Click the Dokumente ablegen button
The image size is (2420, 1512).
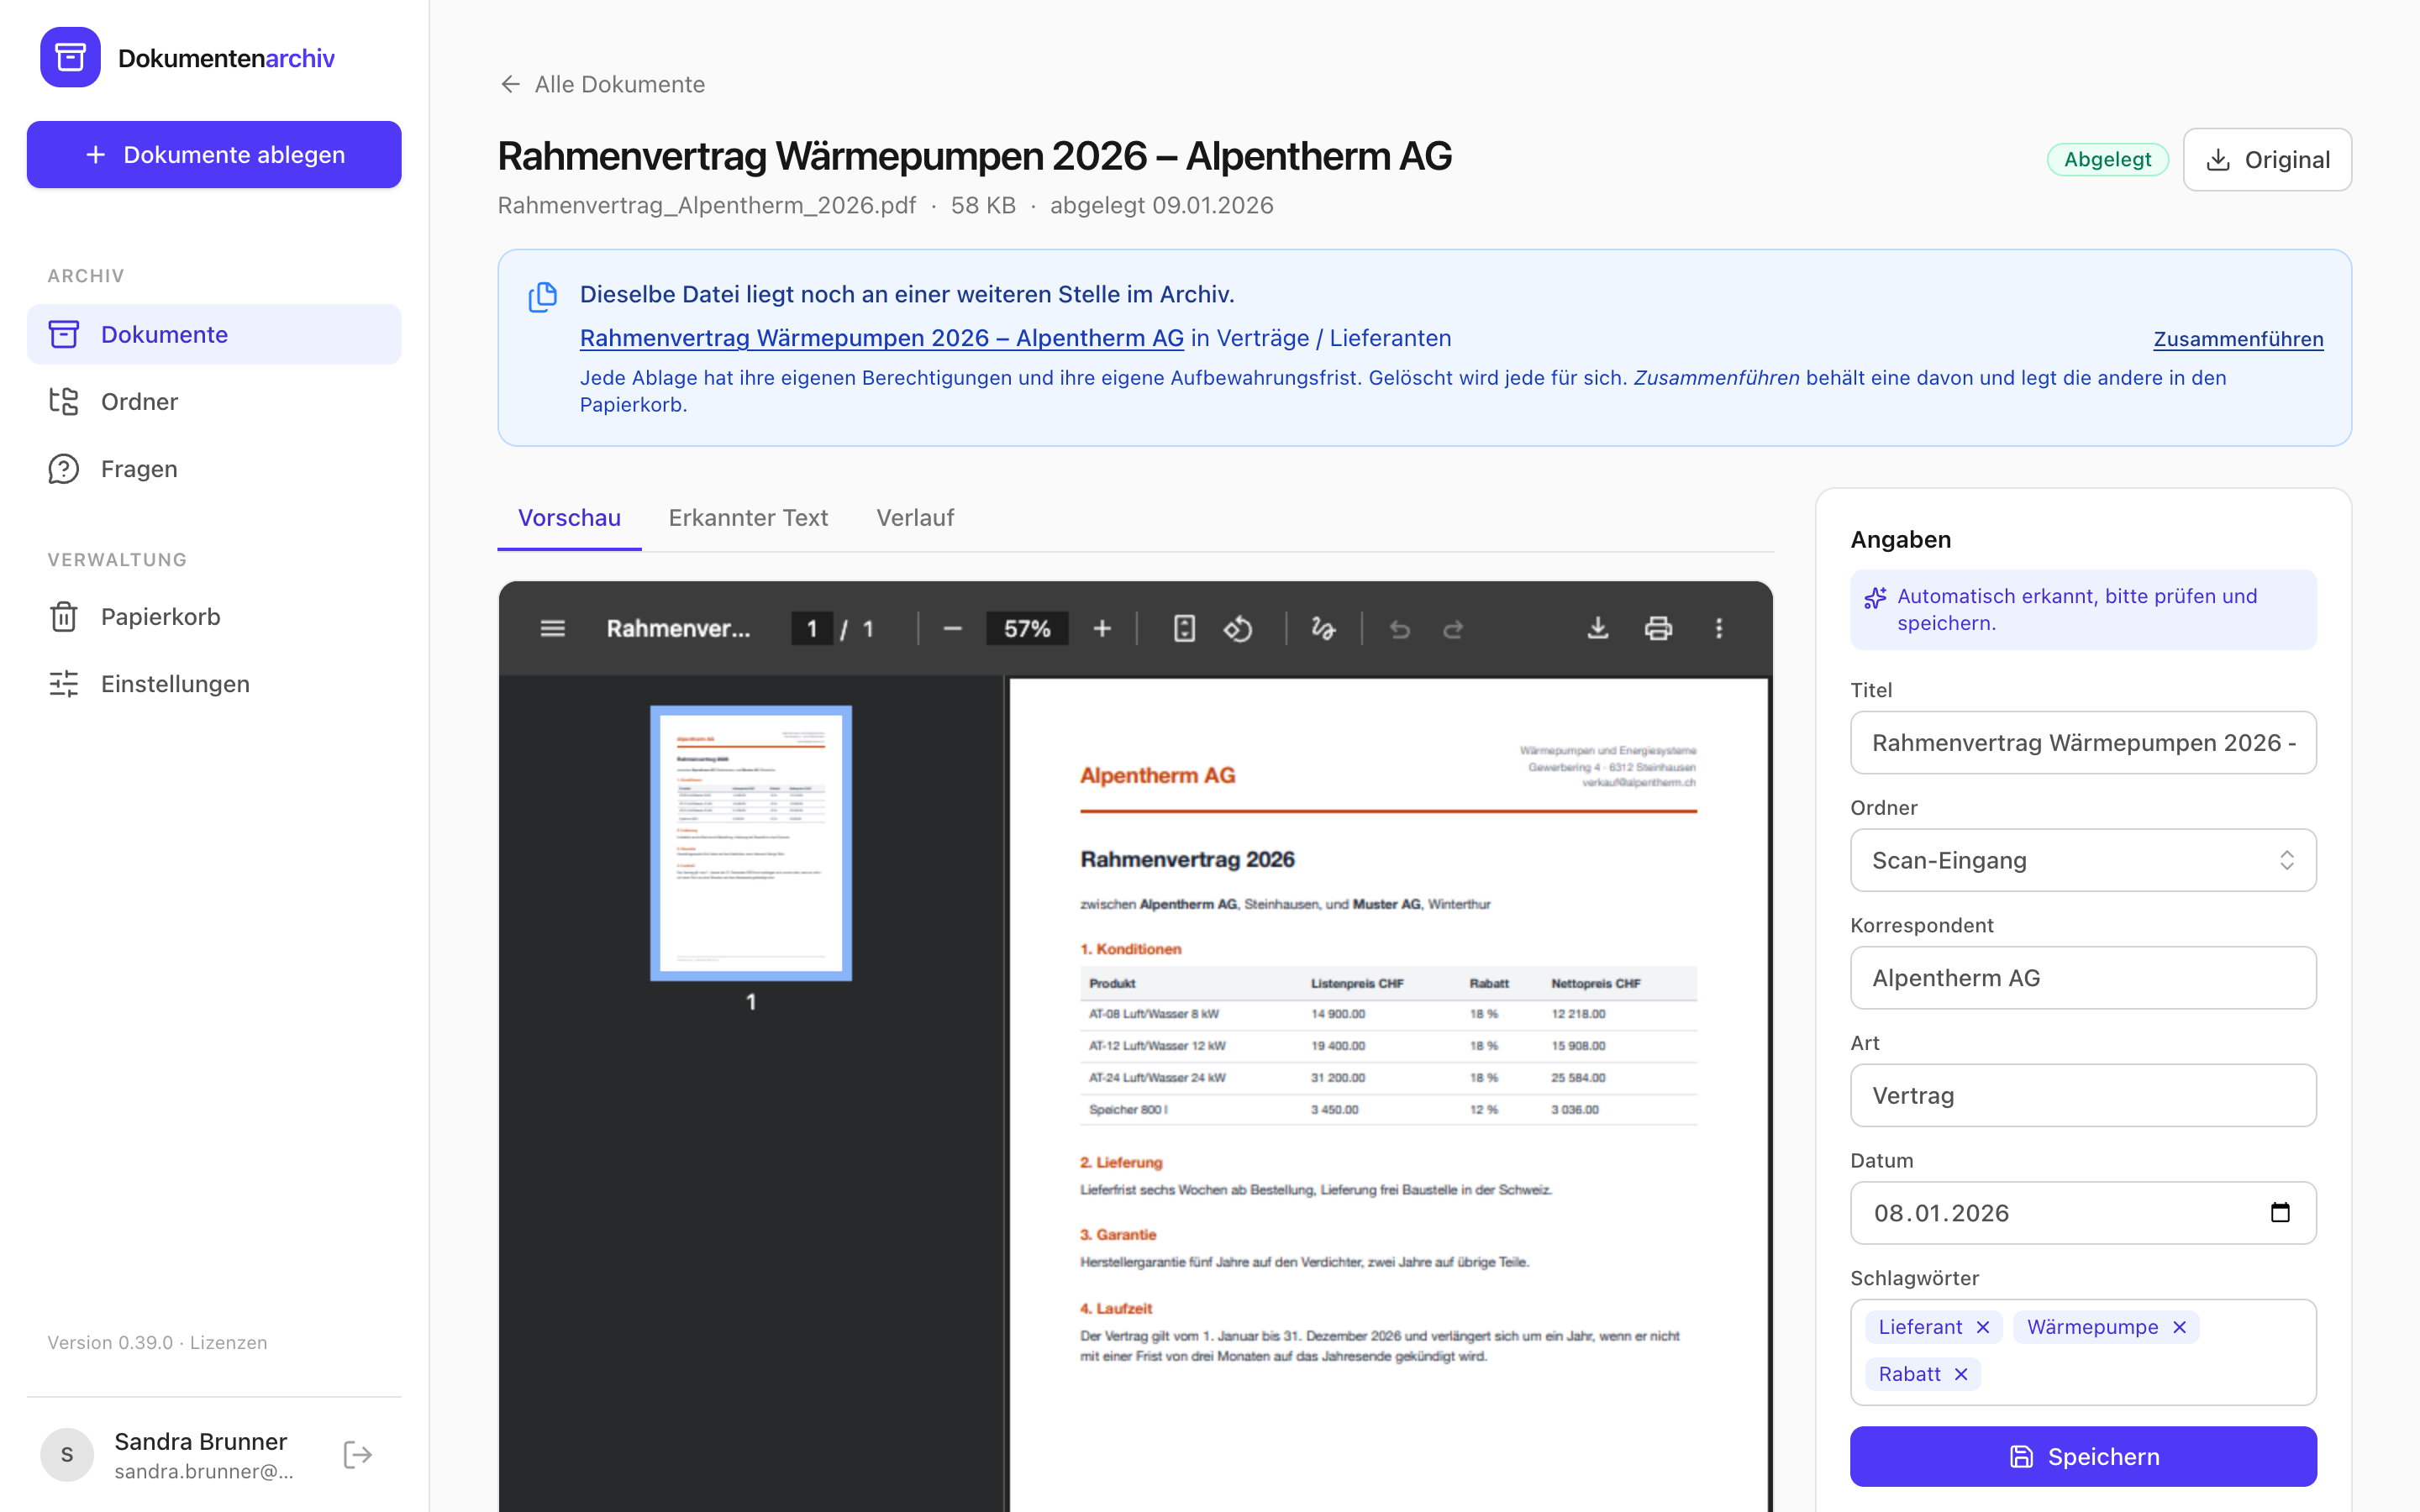click(x=214, y=155)
